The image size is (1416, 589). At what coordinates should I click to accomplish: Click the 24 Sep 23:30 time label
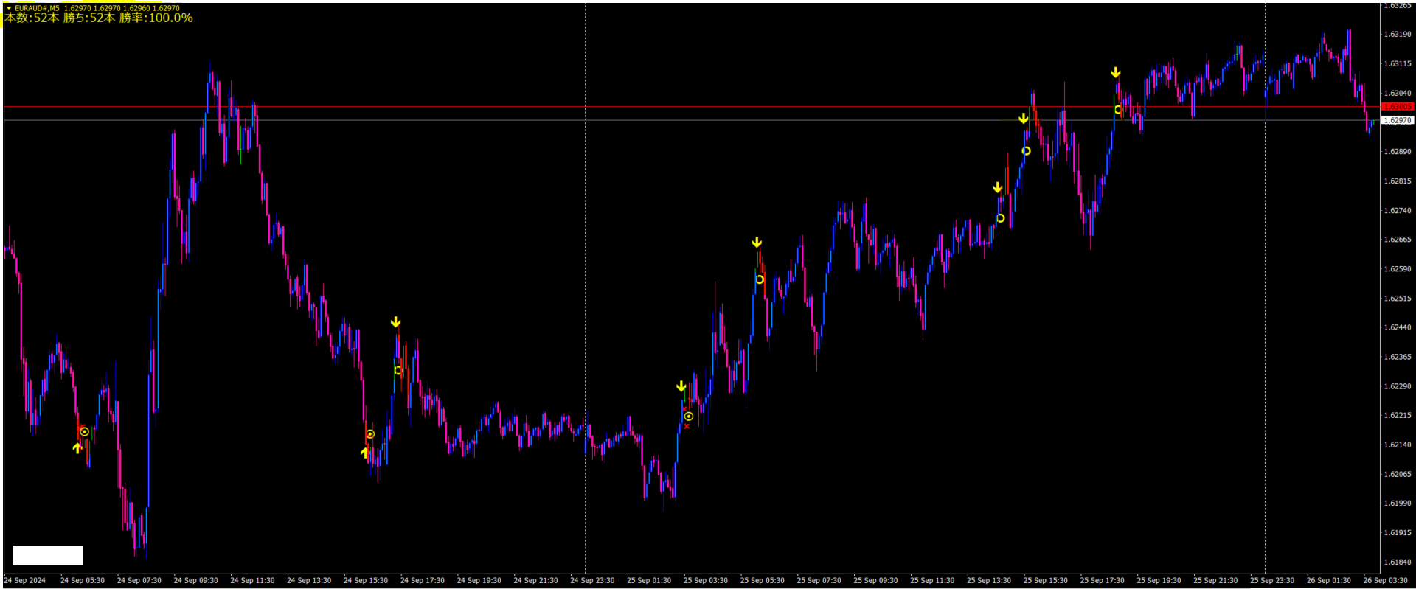point(592,581)
